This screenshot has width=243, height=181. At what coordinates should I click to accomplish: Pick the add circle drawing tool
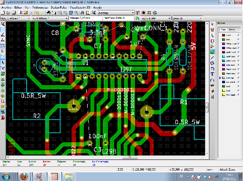[212, 63]
